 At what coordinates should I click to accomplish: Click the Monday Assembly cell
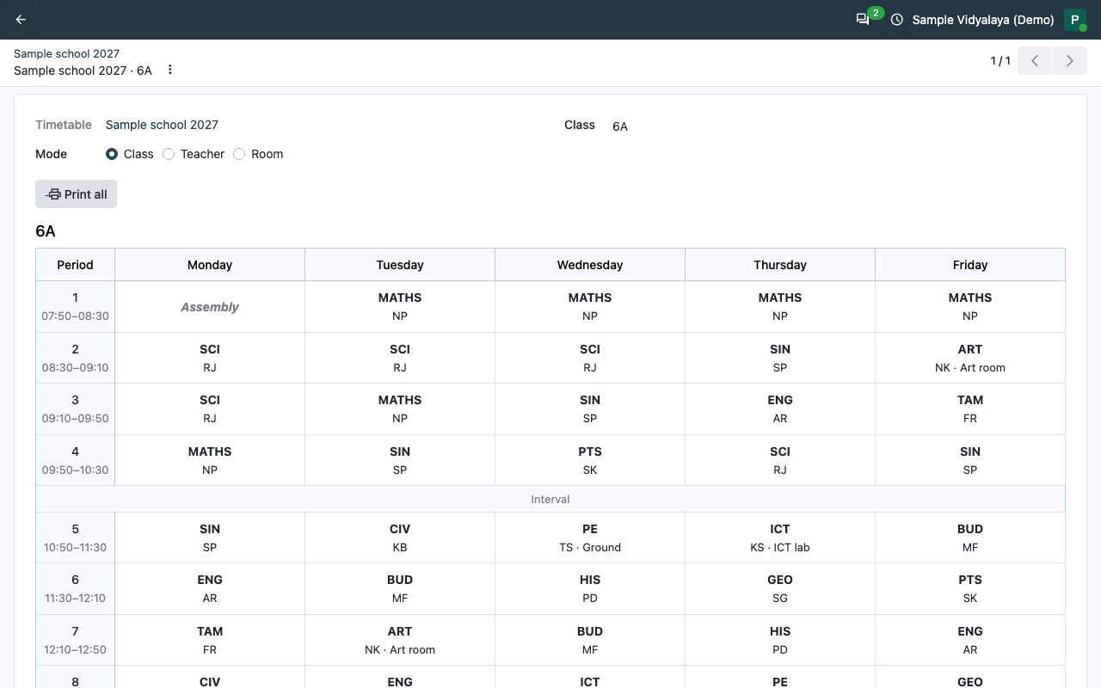(210, 307)
